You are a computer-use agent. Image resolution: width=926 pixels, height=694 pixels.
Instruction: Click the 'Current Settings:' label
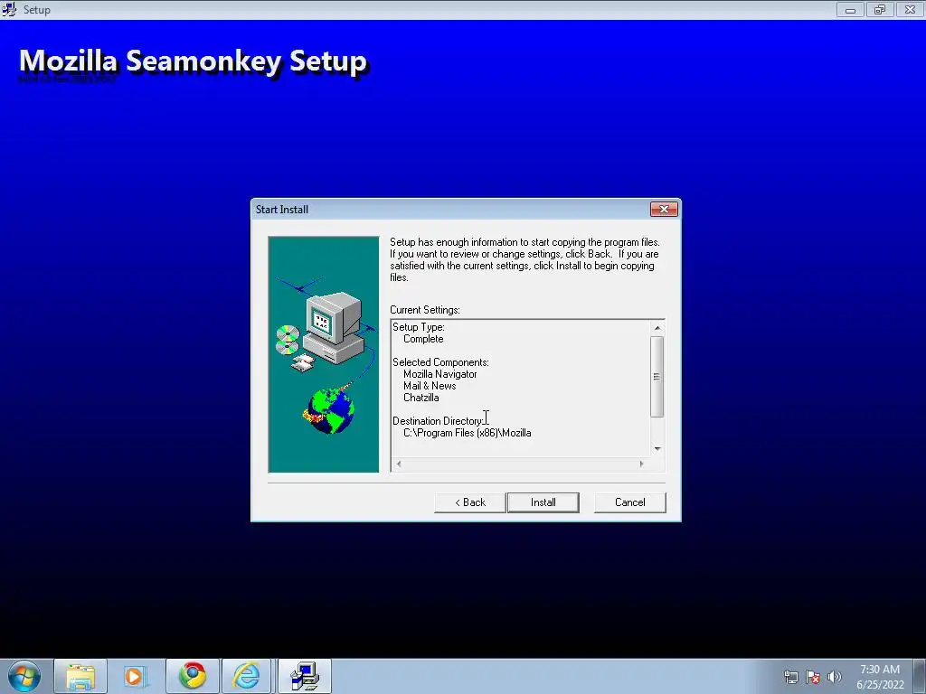point(425,310)
